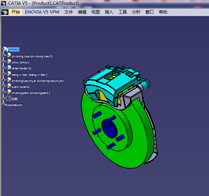Click the la ban component icon
Viewport: 209px width, 196px height.
tap(9, 68)
